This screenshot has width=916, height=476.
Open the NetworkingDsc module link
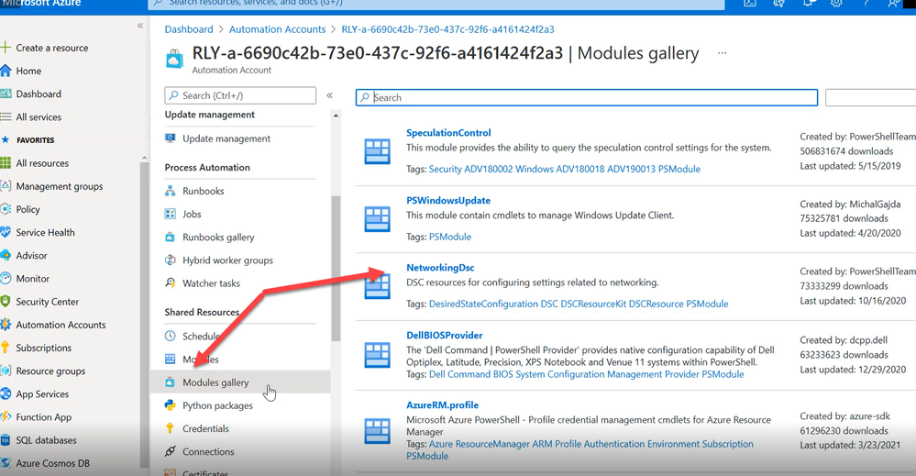tap(440, 268)
